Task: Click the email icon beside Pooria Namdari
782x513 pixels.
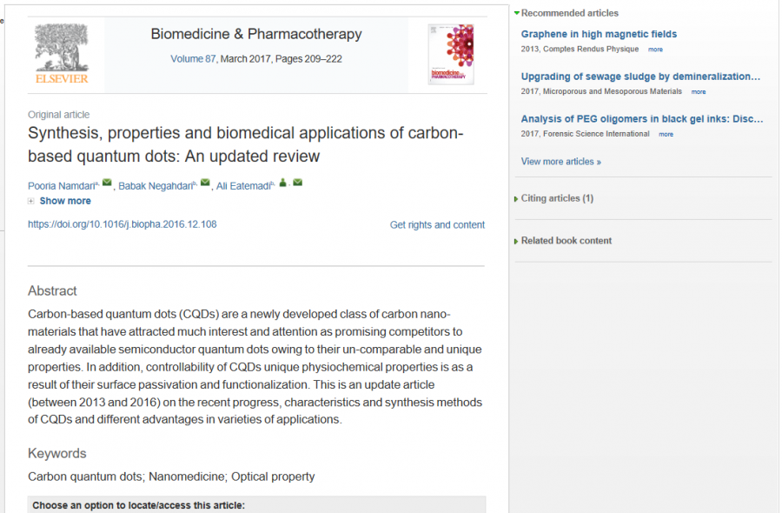Action: 107,183
